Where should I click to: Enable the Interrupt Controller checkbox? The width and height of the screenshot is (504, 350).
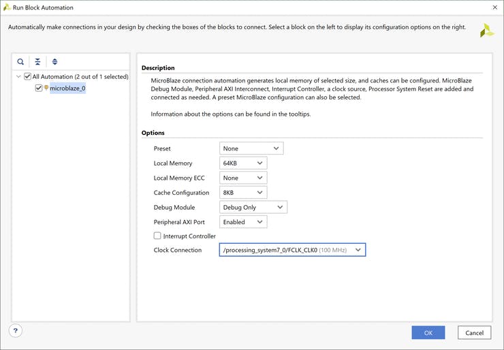[158, 236]
